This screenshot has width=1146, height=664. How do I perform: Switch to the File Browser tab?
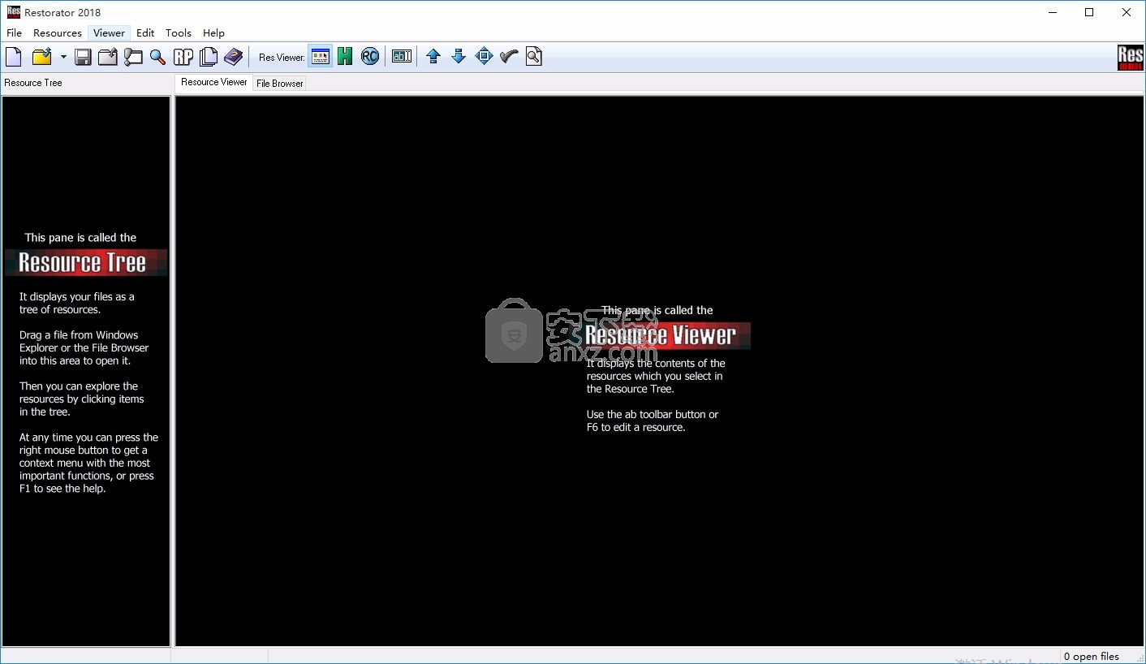pyautogui.click(x=279, y=84)
